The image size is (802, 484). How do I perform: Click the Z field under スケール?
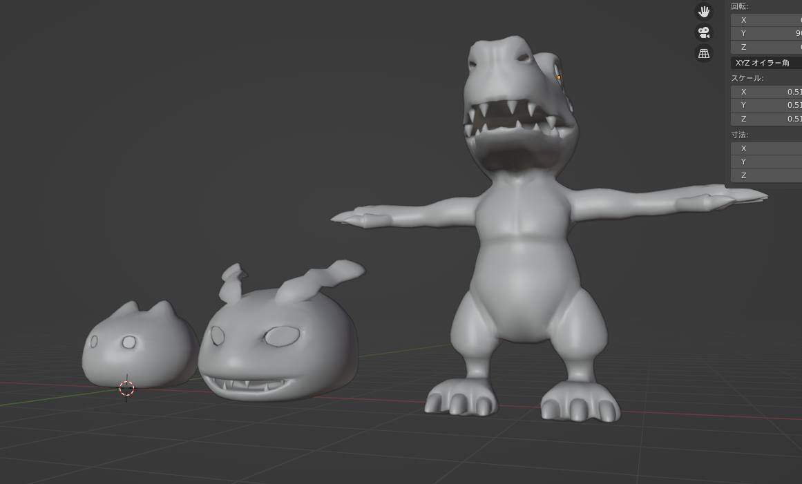coord(766,119)
